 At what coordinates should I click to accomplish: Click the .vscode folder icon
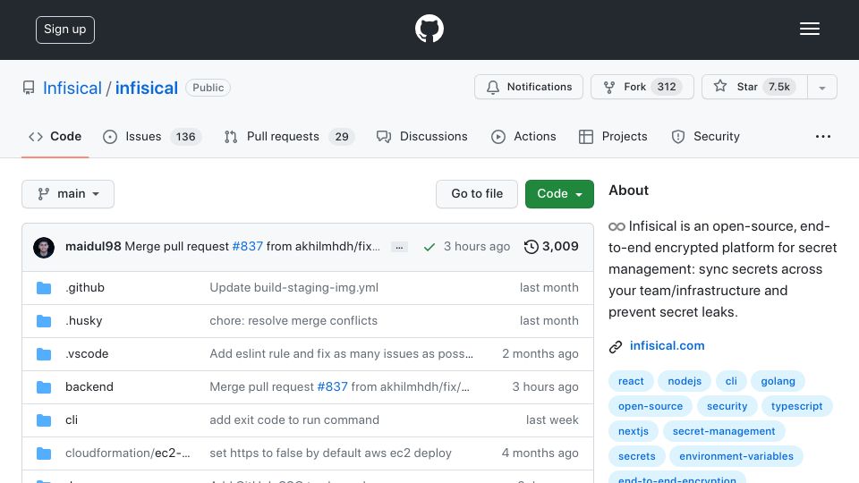coord(44,354)
